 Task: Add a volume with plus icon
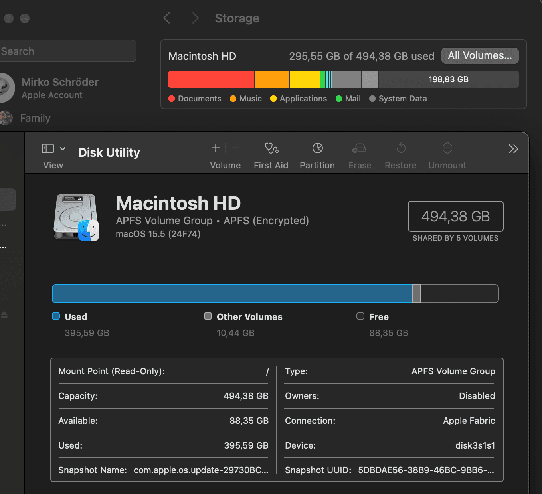[216, 148]
